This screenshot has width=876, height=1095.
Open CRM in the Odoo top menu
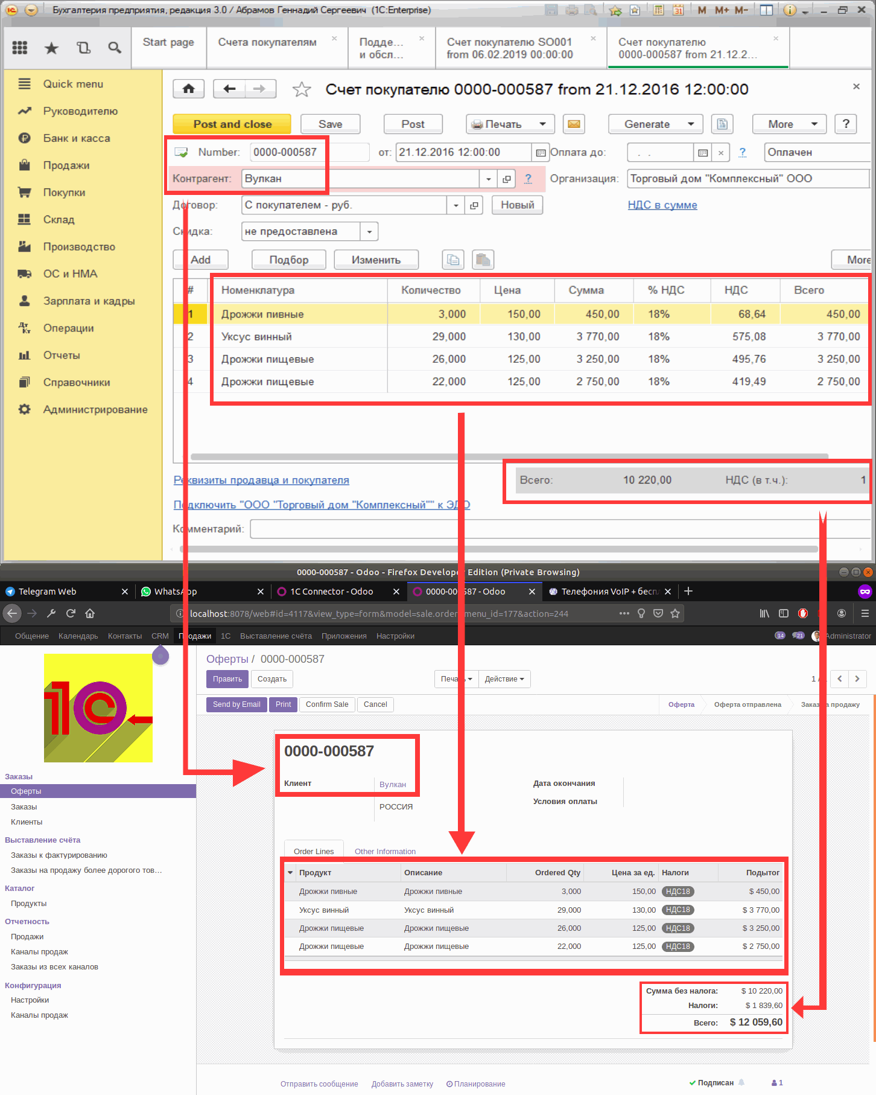(x=160, y=636)
